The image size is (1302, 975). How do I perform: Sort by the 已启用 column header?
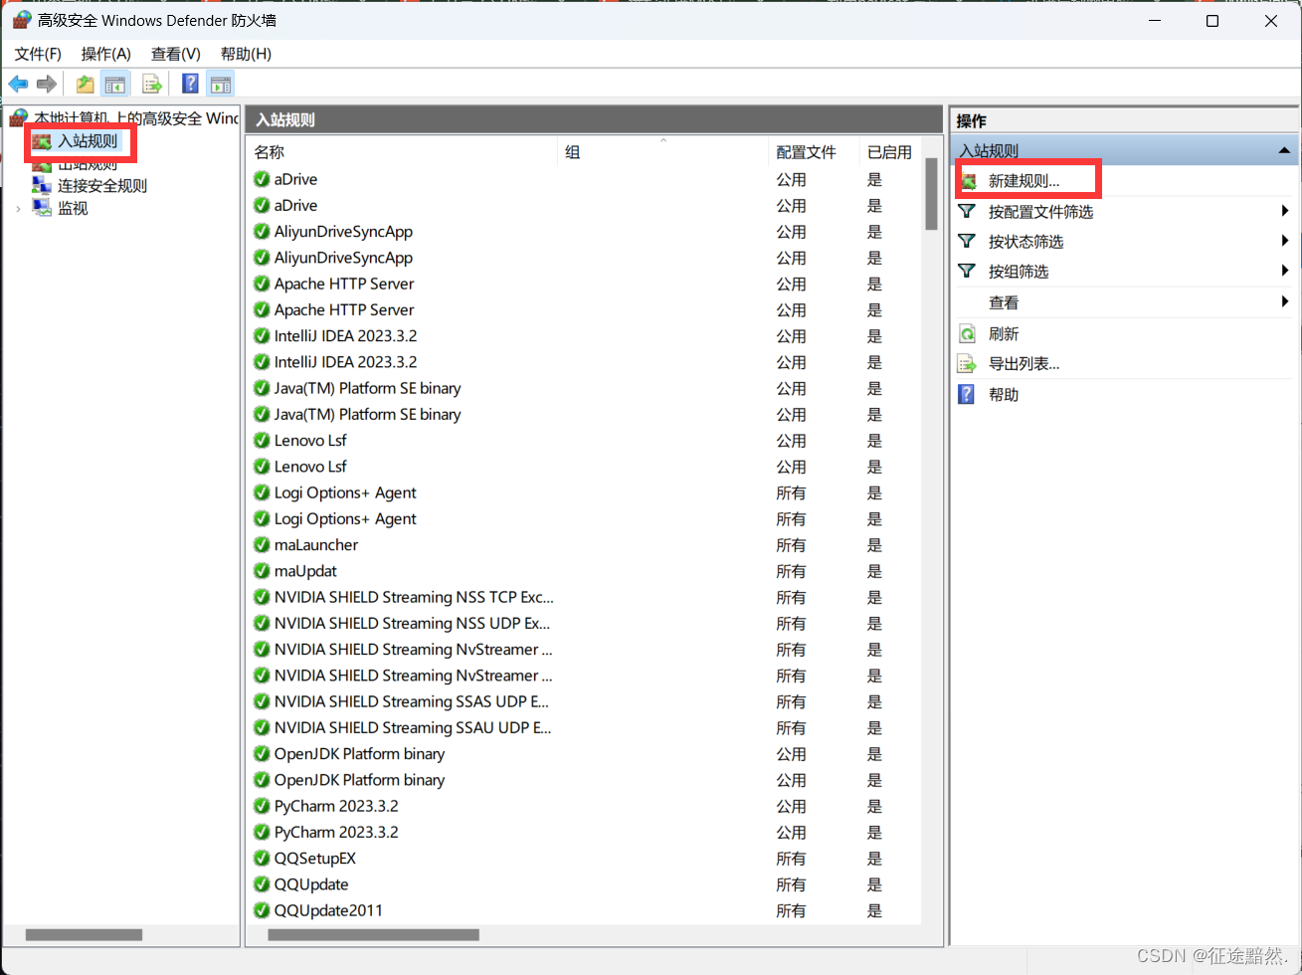click(890, 152)
